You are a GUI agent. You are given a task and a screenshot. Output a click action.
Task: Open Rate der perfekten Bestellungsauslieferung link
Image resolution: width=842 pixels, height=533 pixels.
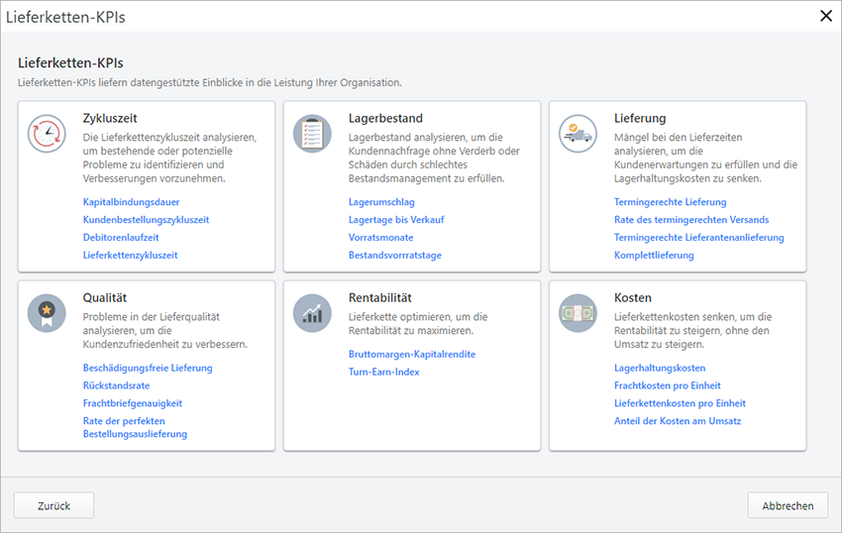coord(135,428)
